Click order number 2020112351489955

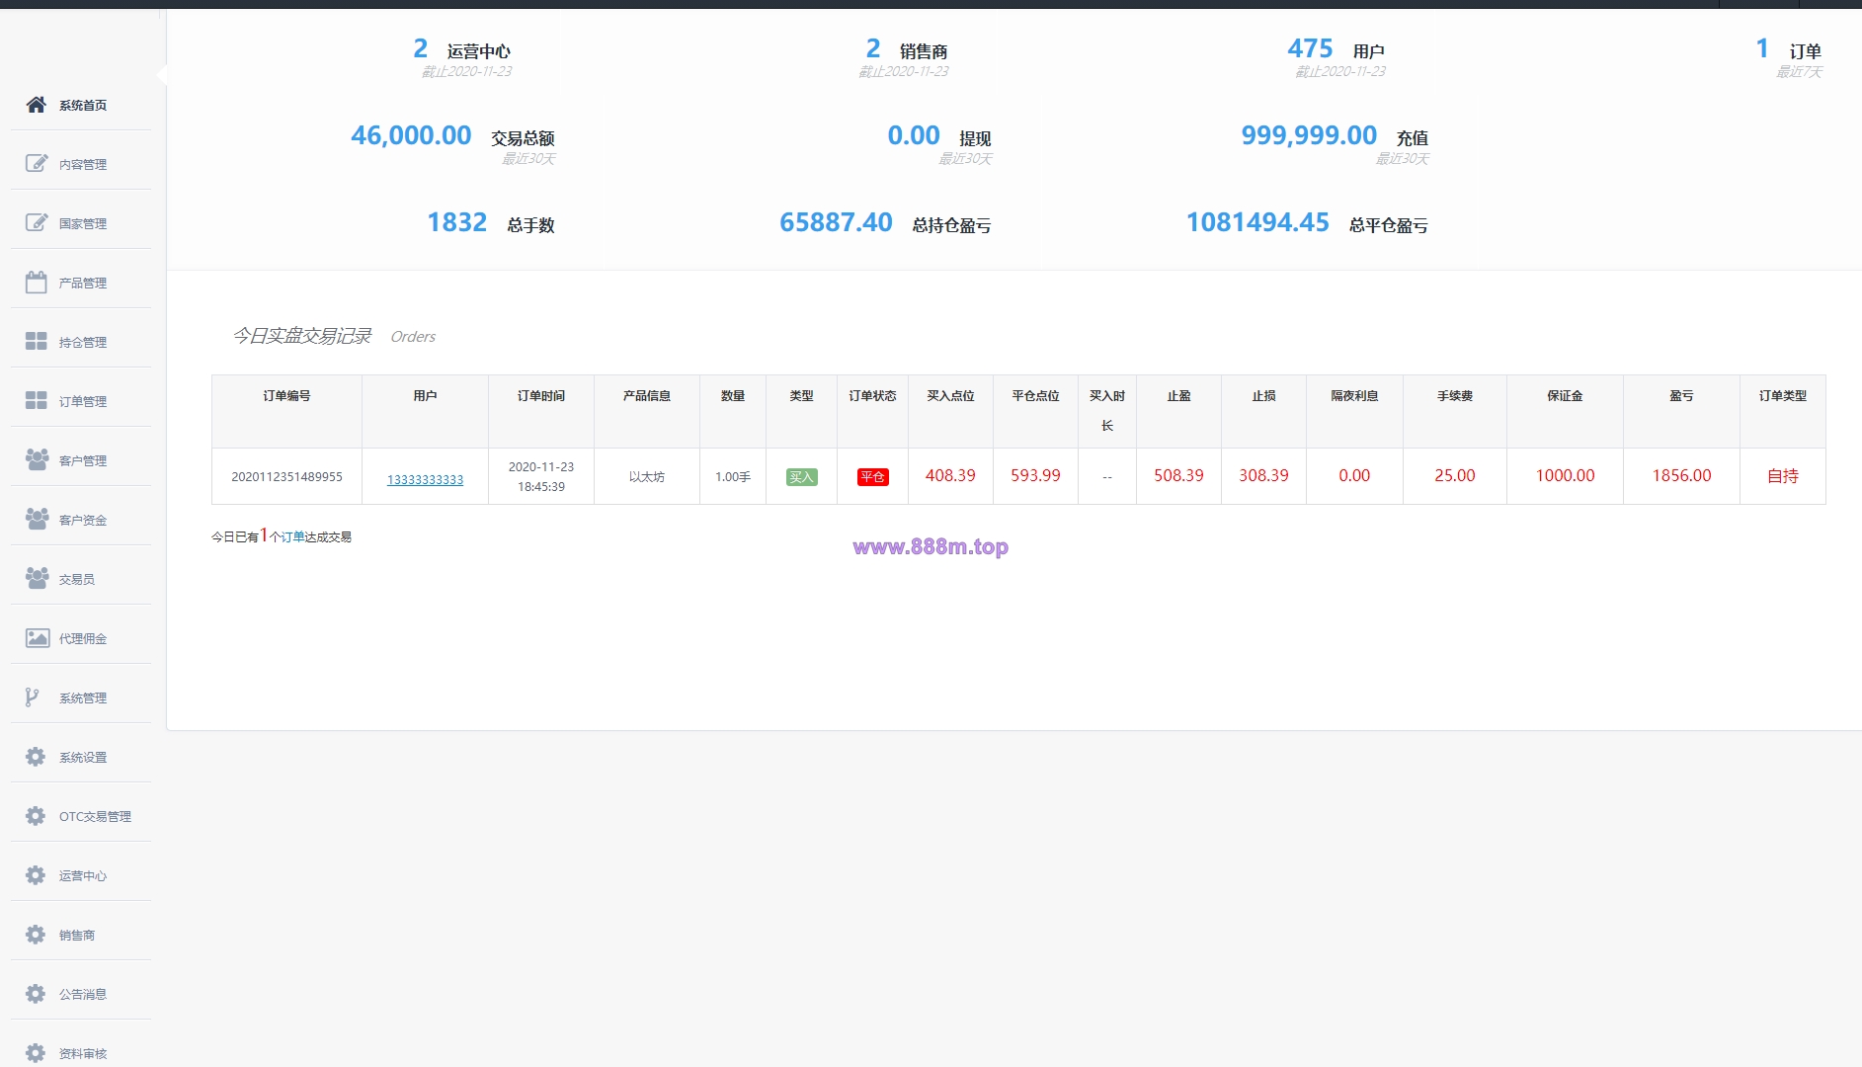pos(286,477)
